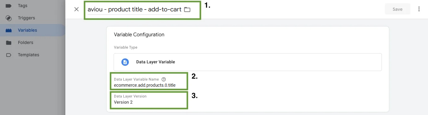Click the Templates tag-outline icon
Screen dimensions: 428x115
9,55
